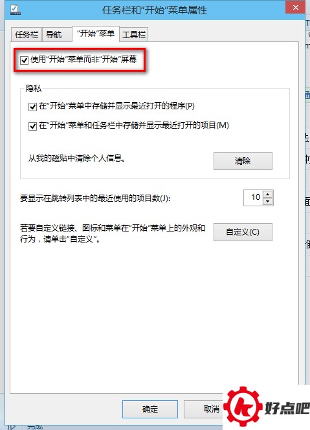Toggle 使用"开始"菜单而非"开始"屏幕 checkbox
310x430 pixels.
coord(24,59)
